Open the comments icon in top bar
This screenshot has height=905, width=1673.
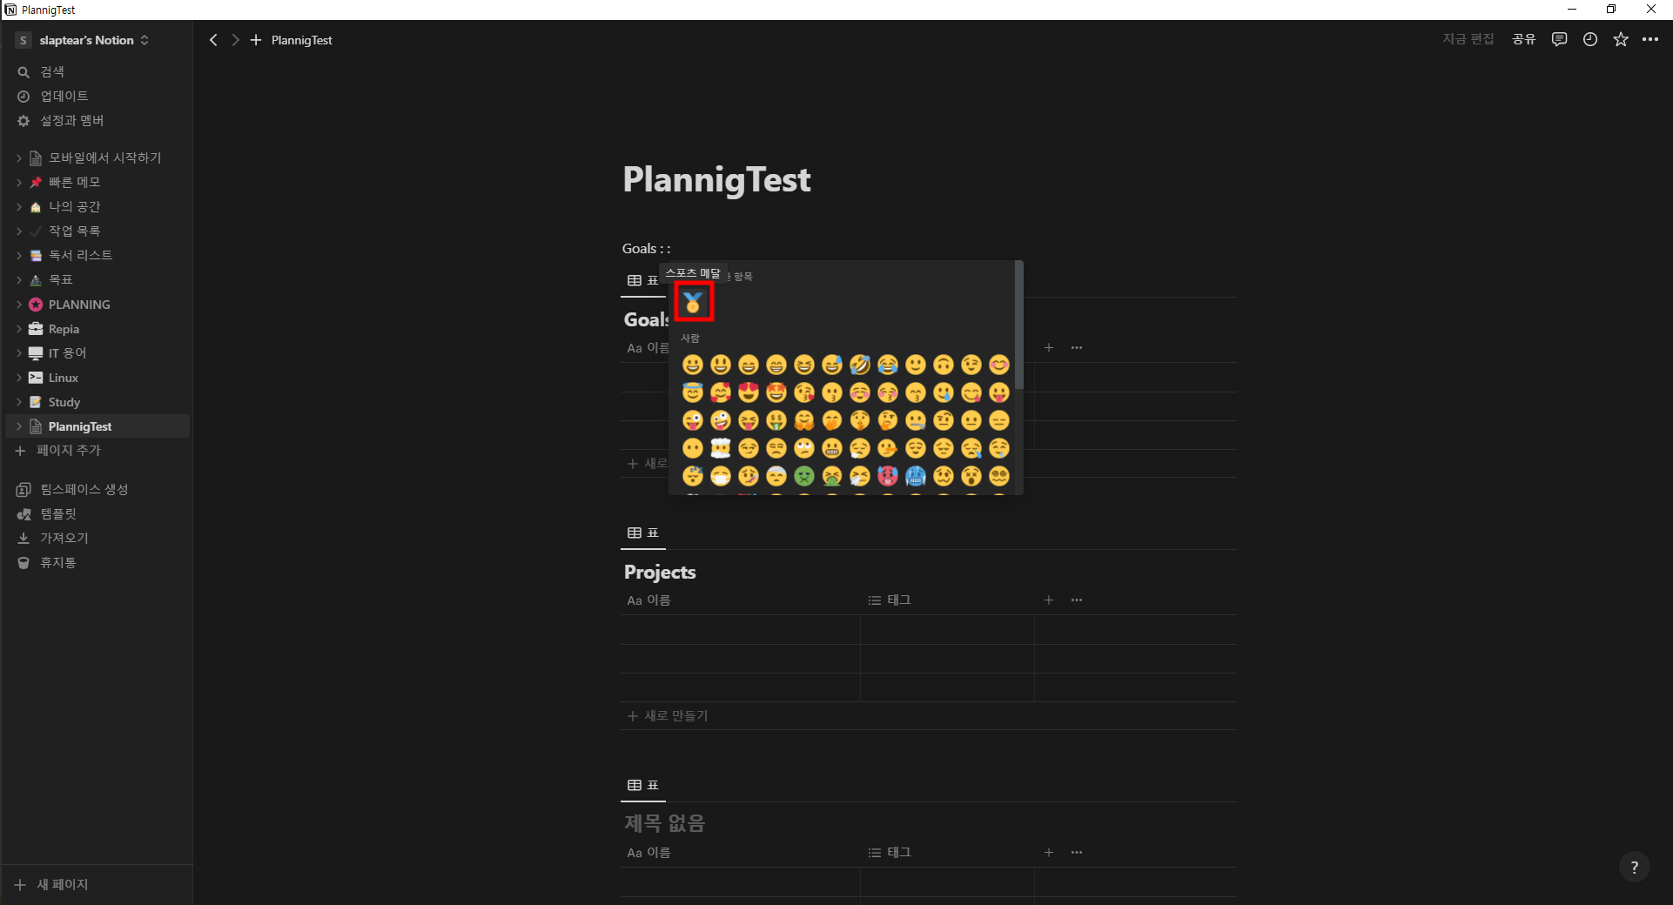click(1559, 40)
